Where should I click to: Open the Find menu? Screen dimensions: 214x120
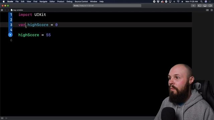(x=35, y=1)
